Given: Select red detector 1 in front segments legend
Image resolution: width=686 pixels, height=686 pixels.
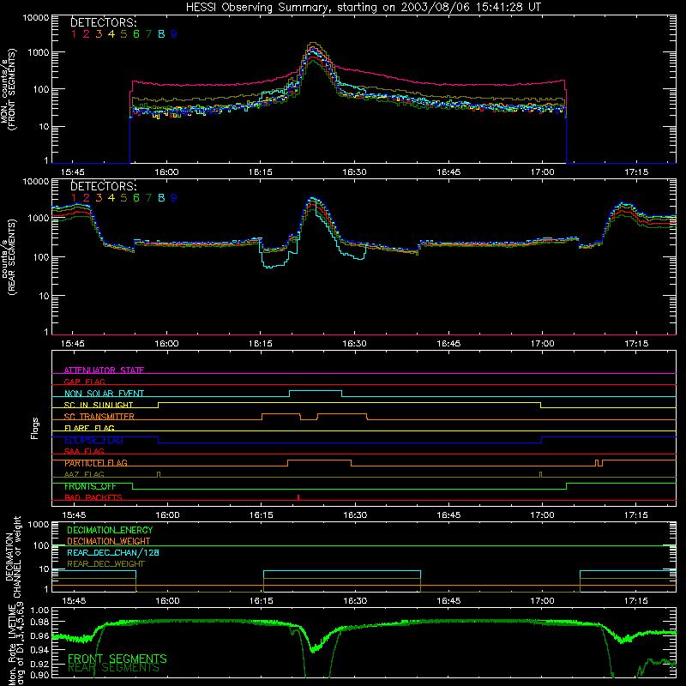Looking at the screenshot, I should coord(74,34).
